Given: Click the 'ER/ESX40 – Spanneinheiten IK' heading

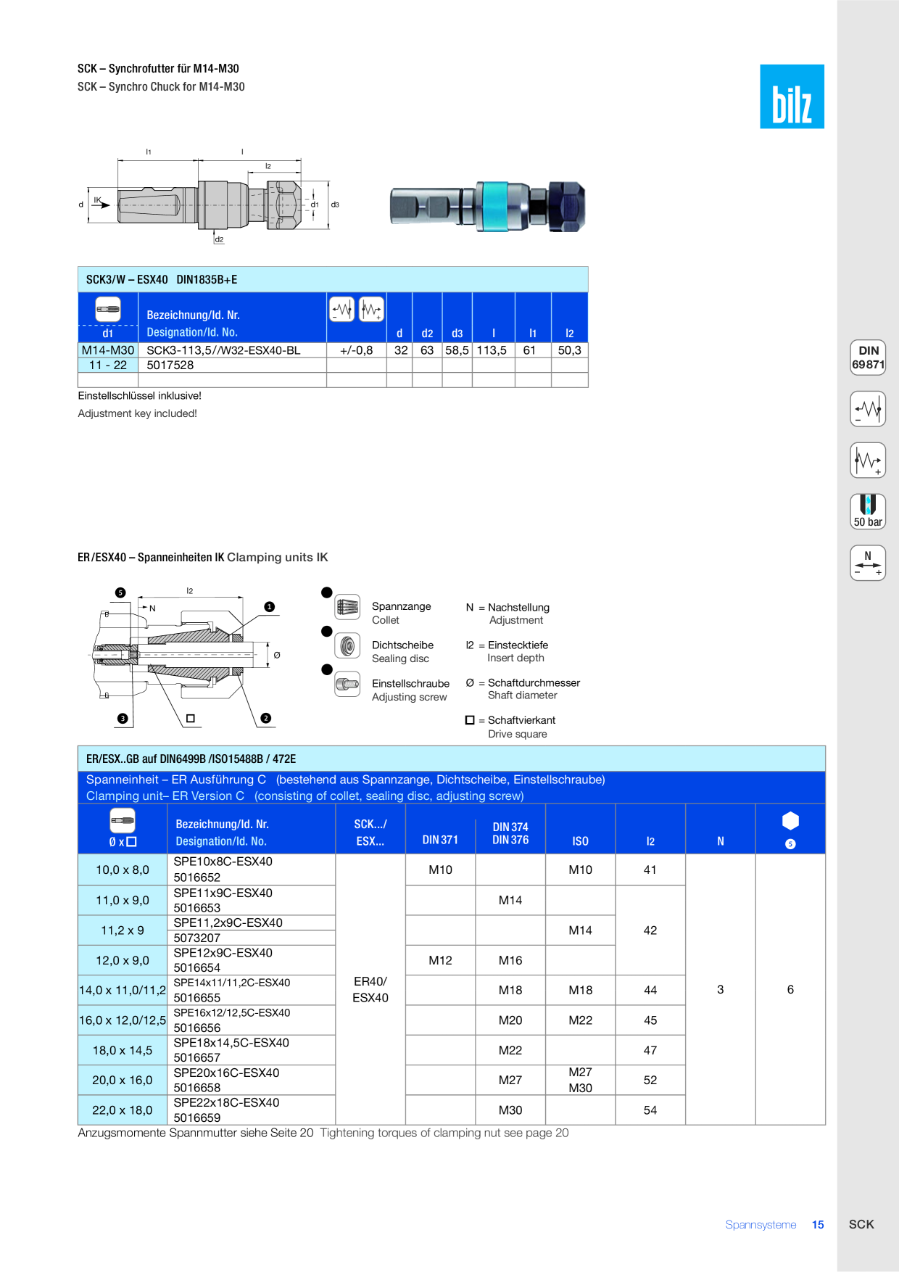Looking at the screenshot, I should [x=151, y=558].
